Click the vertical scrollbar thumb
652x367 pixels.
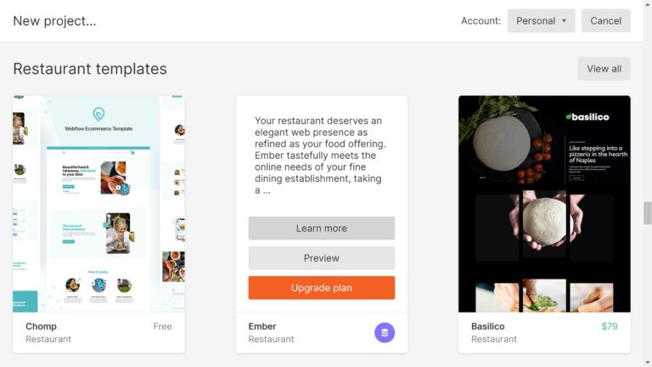[x=648, y=212]
